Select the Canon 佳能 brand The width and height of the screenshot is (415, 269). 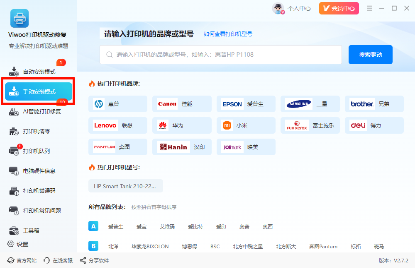tap(182, 104)
